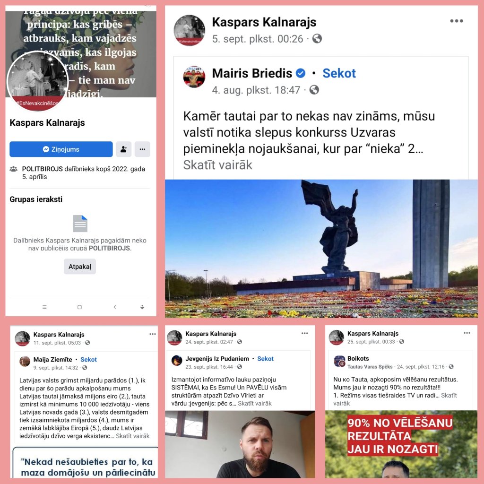Click Mairis Briedis profile picture
484x484 pixels.
pyautogui.click(x=194, y=77)
